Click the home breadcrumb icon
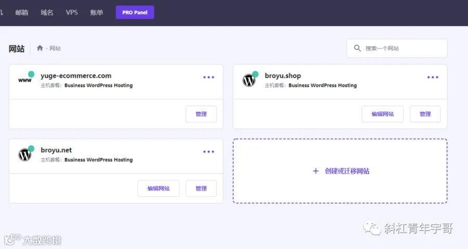This screenshot has height=249, width=468. [x=40, y=48]
